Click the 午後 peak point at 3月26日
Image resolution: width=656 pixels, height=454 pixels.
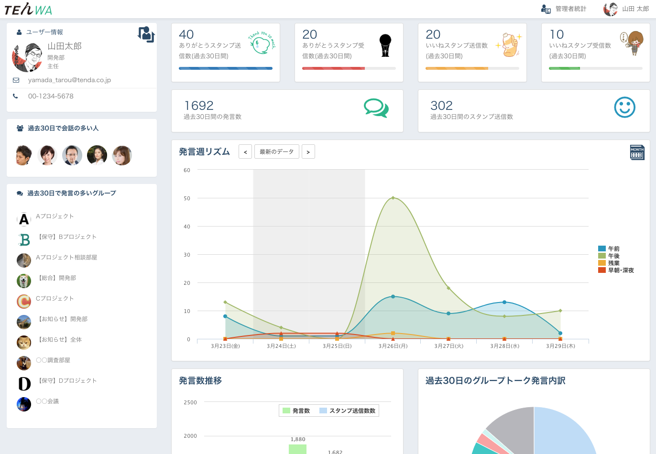[x=393, y=198]
